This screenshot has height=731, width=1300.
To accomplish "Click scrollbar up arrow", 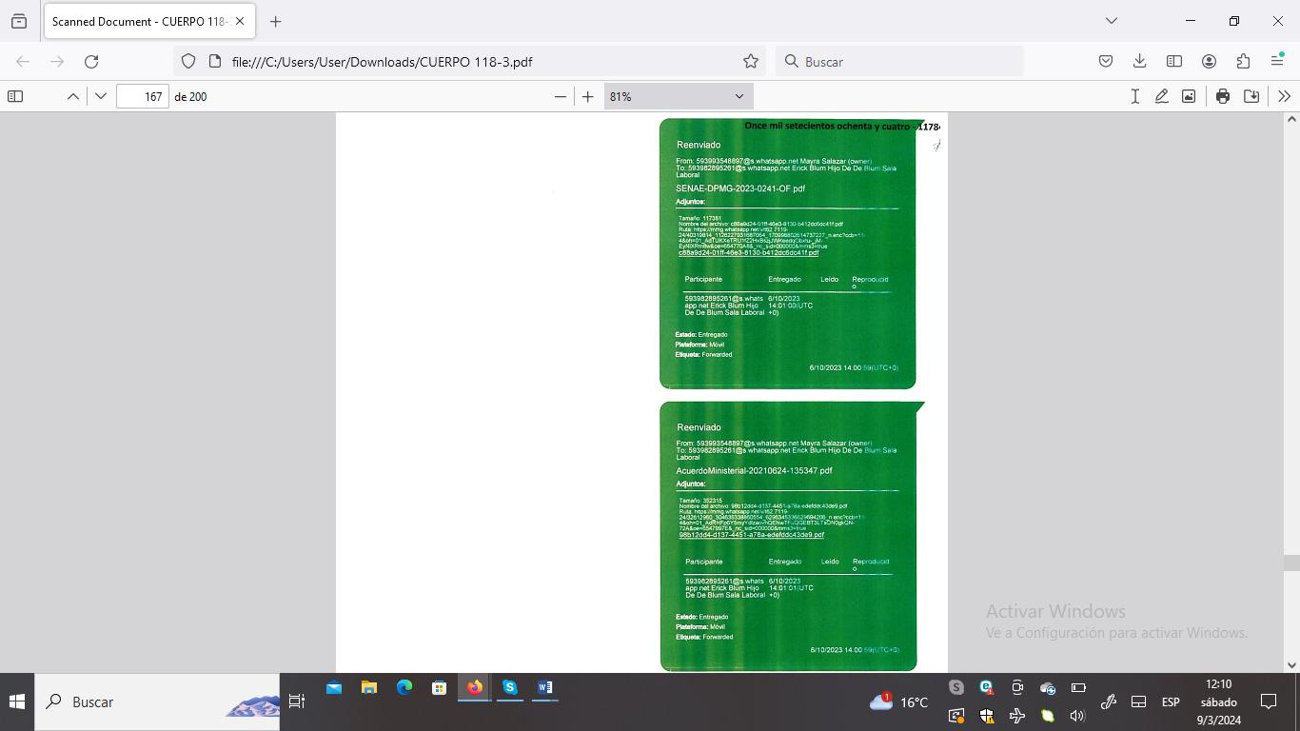I will [x=1291, y=119].
